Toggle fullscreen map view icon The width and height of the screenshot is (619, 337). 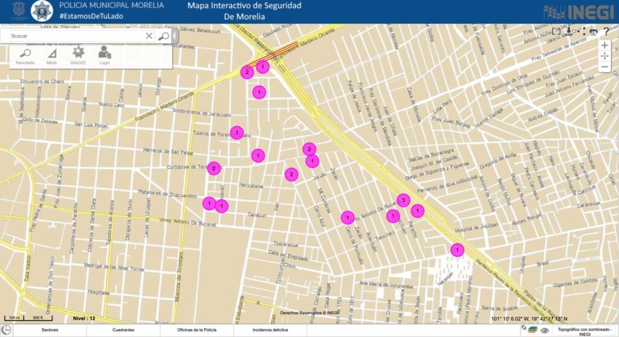tap(557, 31)
